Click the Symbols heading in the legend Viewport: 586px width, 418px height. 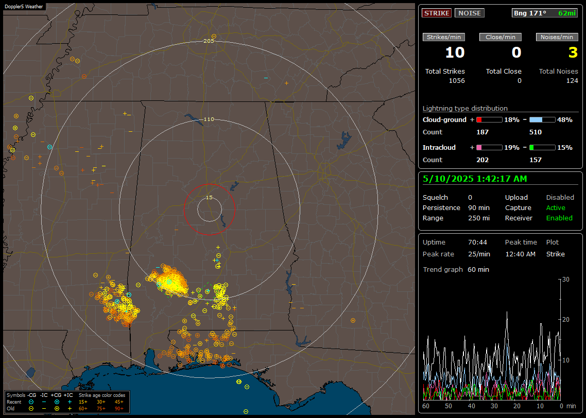point(16,395)
